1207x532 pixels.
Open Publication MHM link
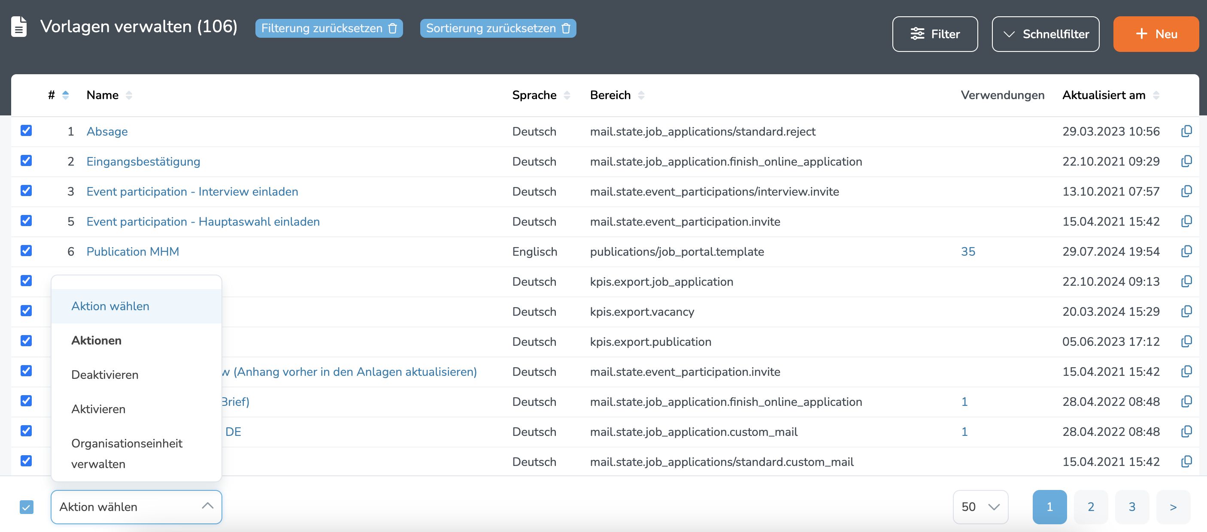tap(133, 251)
